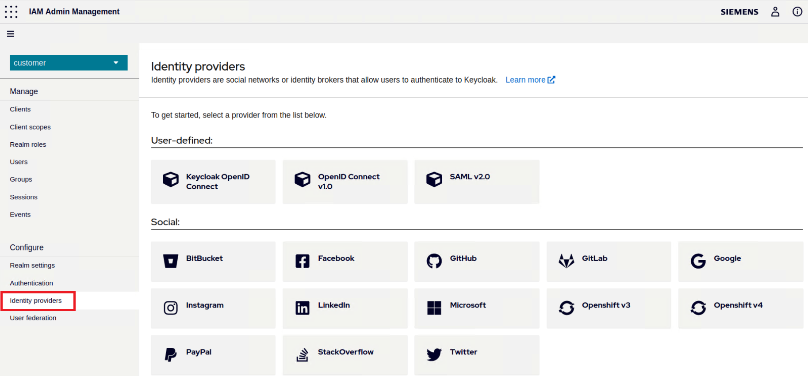Choose Keycloak OpenID Connect provider label
Viewport: 808px width, 376px height.
218,182
